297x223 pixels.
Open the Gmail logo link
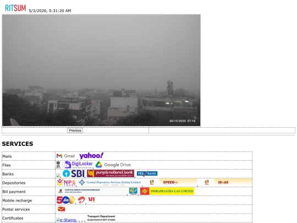66,156
